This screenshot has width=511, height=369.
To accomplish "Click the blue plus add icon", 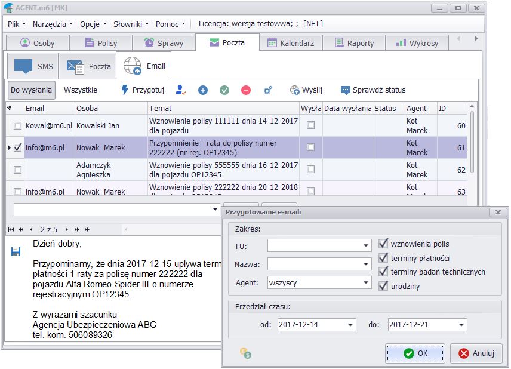I will [x=203, y=90].
